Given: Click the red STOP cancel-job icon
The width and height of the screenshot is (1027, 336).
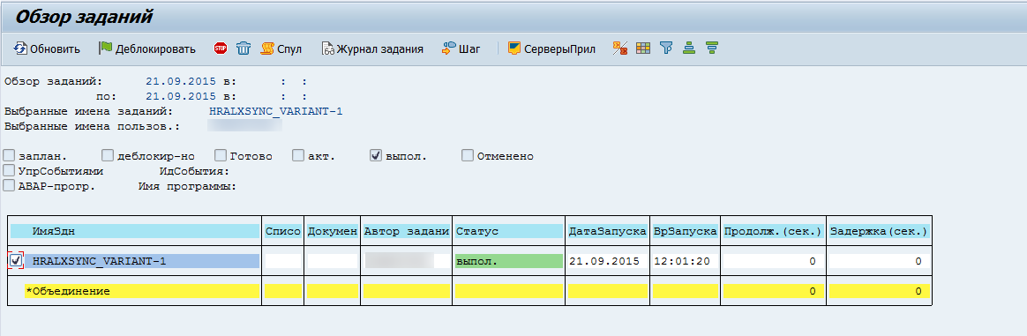Looking at the screenshot, I should (x=221, y=48).
